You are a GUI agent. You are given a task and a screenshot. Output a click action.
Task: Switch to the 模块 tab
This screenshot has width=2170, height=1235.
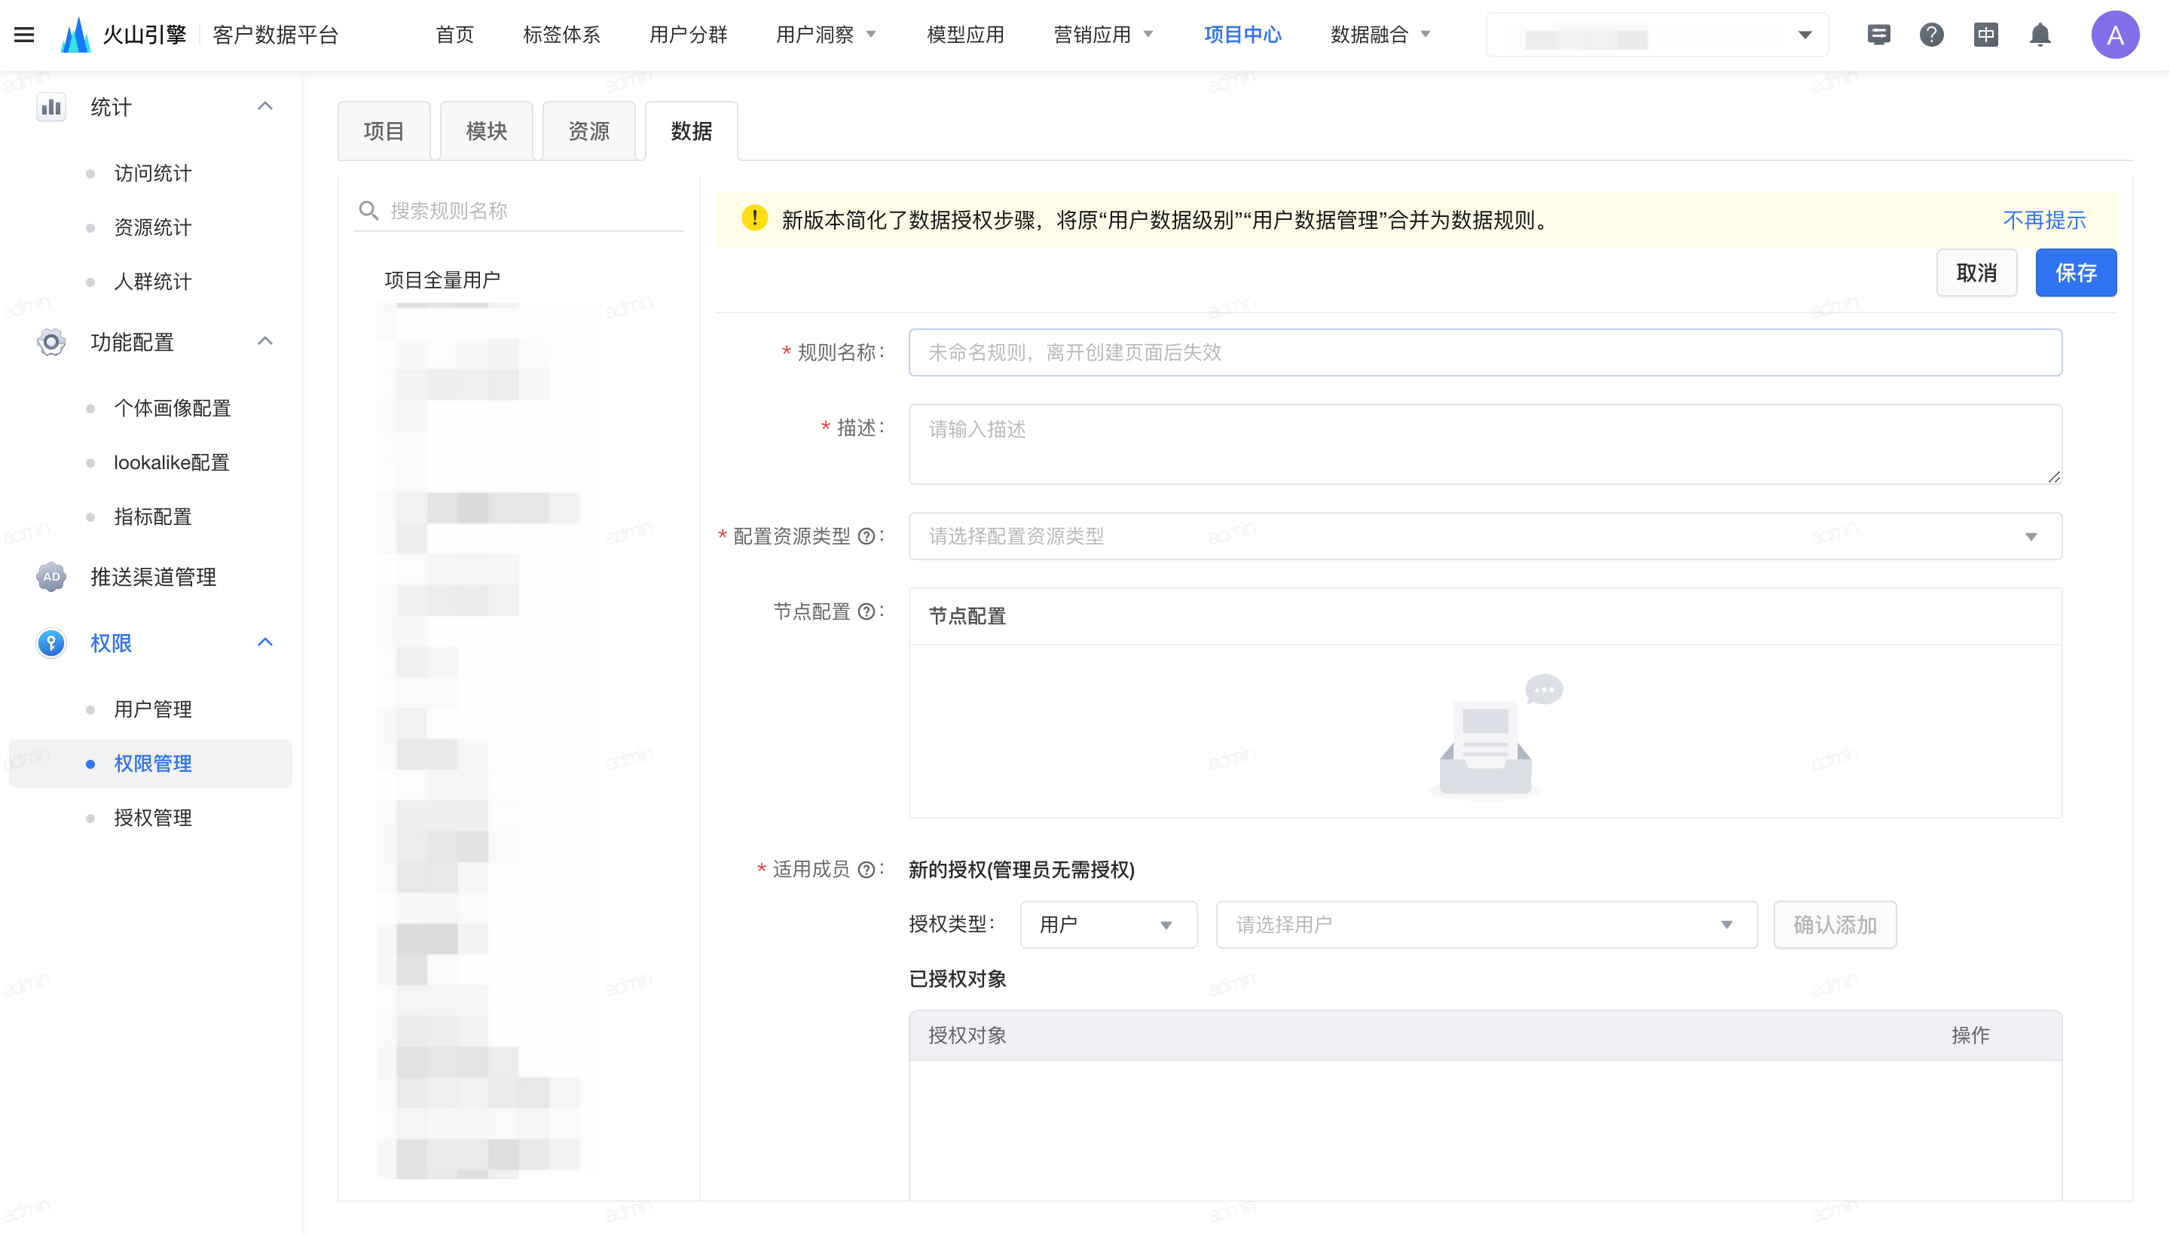pyautogui.click(x=486, y=130)
